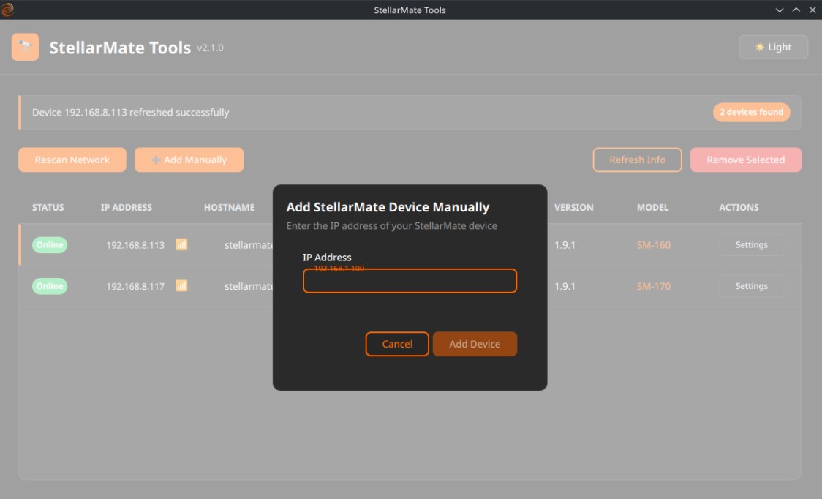Open the Add Manually dialog
The image size is (822, 499).
tap(189, 160)
